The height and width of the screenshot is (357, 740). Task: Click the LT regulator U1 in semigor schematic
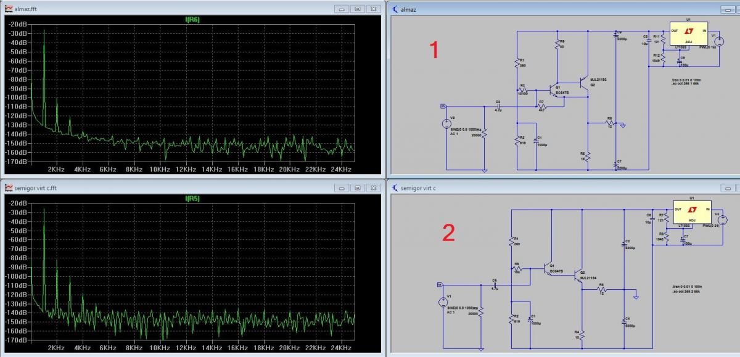691,213
